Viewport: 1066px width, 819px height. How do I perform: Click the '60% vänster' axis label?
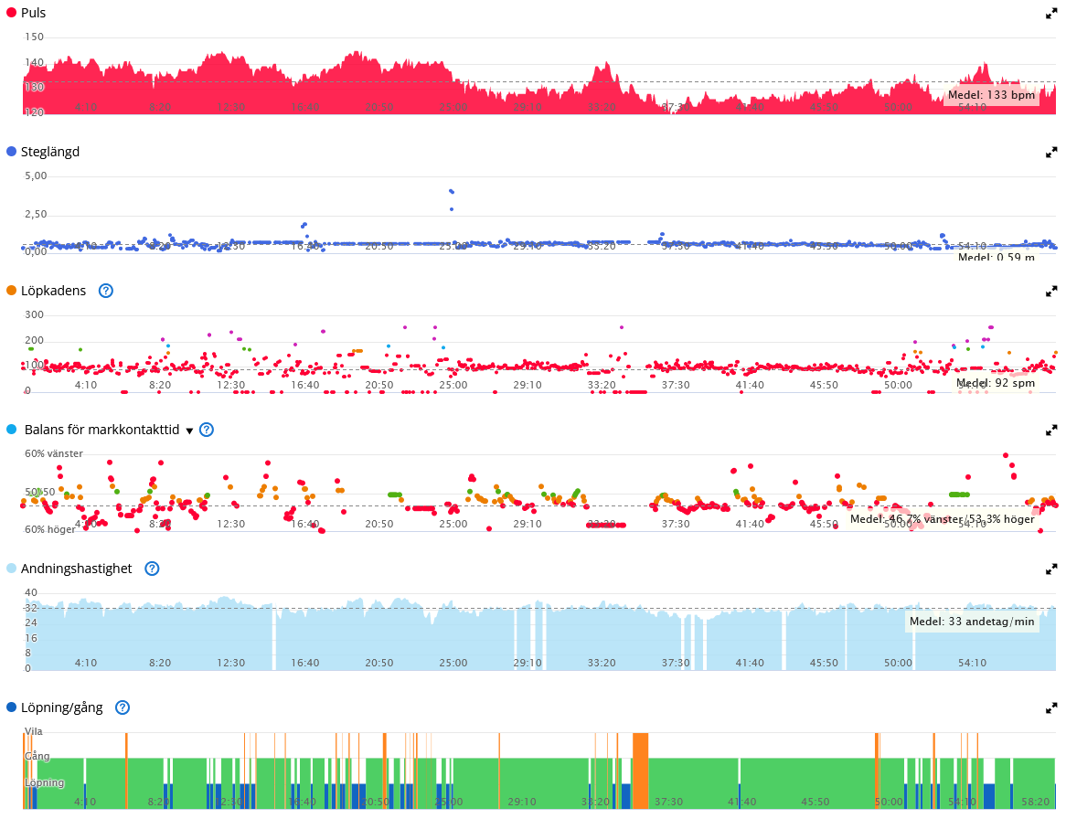click(x=54, y=453)
